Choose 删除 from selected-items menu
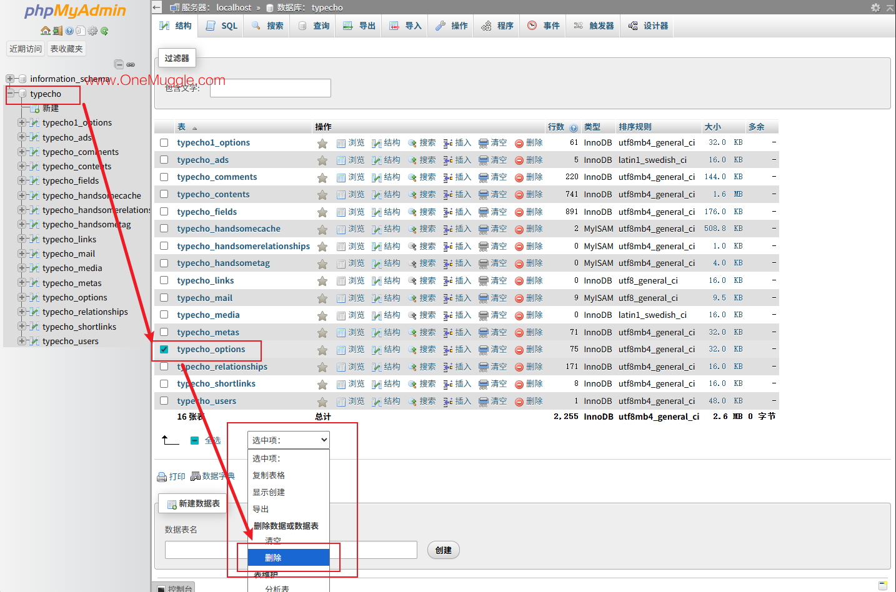 coord(289,558)
